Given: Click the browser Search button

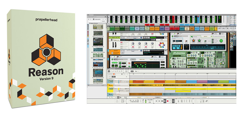Looking at the screenshot, I should tap(103, 21).
